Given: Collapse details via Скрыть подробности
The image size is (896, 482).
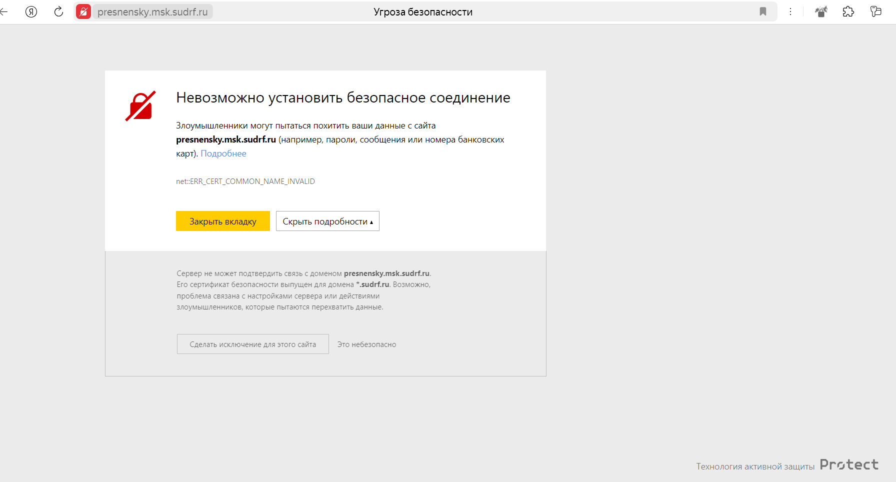Looking at the screenshot, I should [x=327, y=220].
